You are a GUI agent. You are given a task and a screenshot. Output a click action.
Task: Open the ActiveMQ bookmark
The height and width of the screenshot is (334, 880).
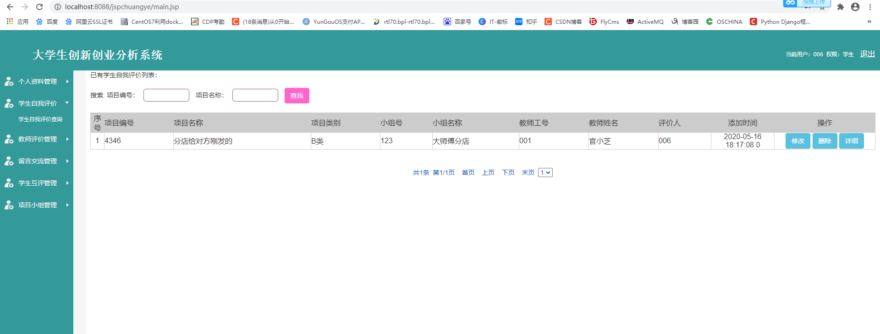645,22
